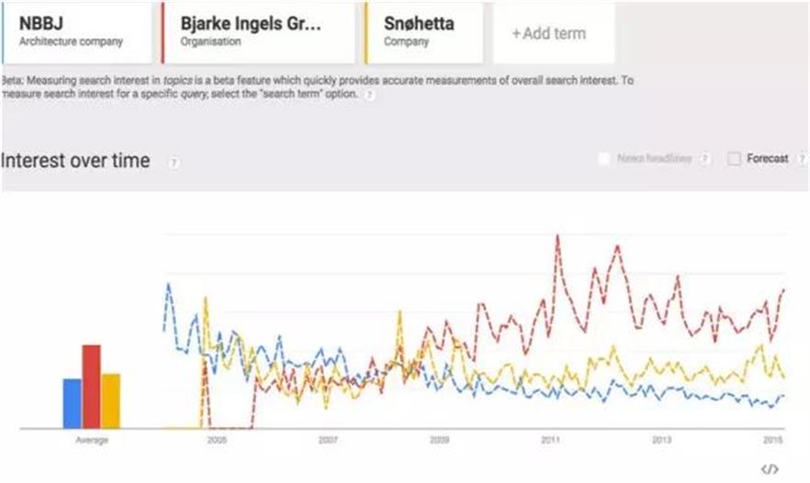Select the Bjarke Ingels Group term card
Image resolution: width=810 pixels, height=483 pixels.
[258, 32]
